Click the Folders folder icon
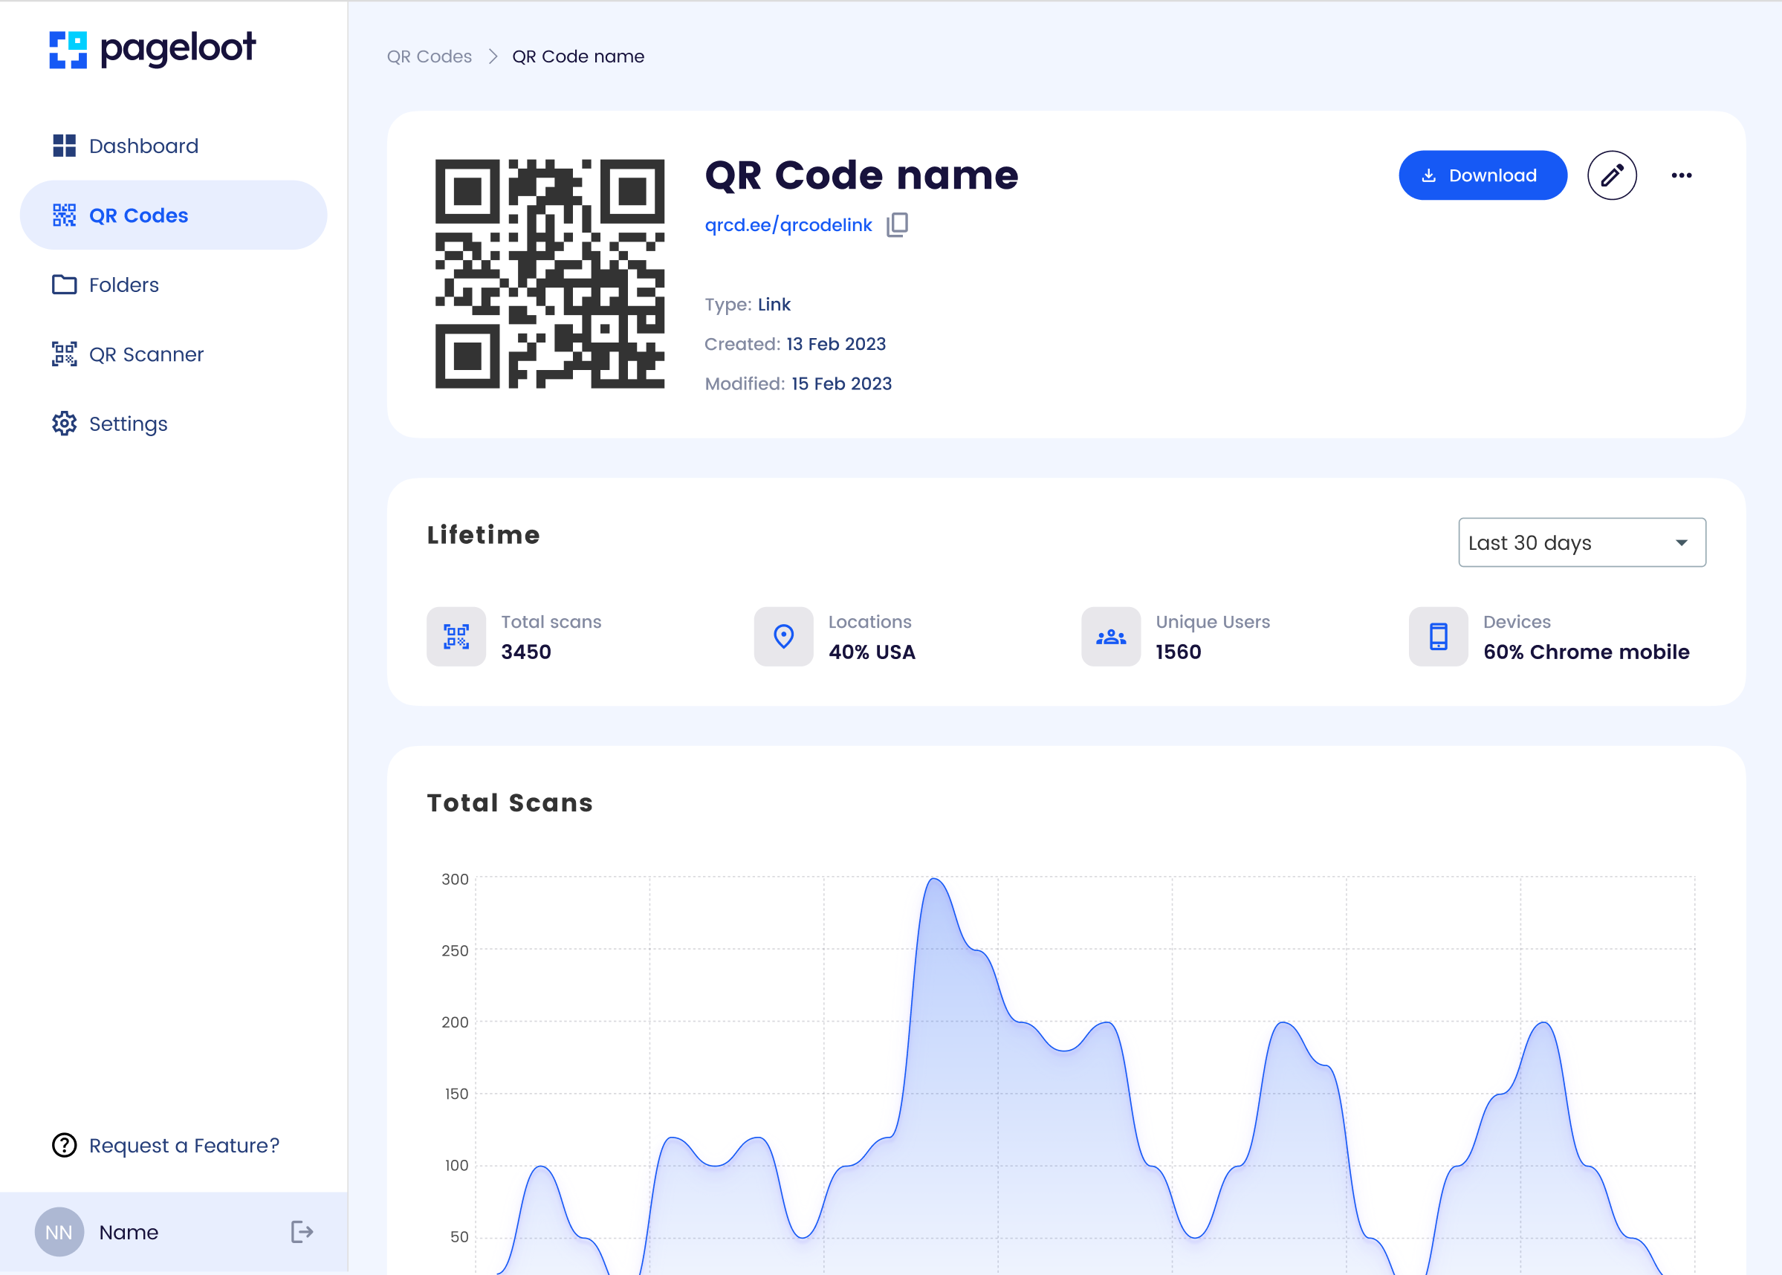This screenshot has height=1275, width=1782. click(x=65, y=285)
